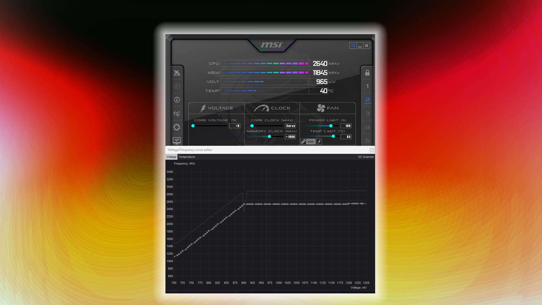This screenshot has height=305, width=542.
Task: Launch the OC Scanner magnifier icon
Action: [x=177, y=114]
